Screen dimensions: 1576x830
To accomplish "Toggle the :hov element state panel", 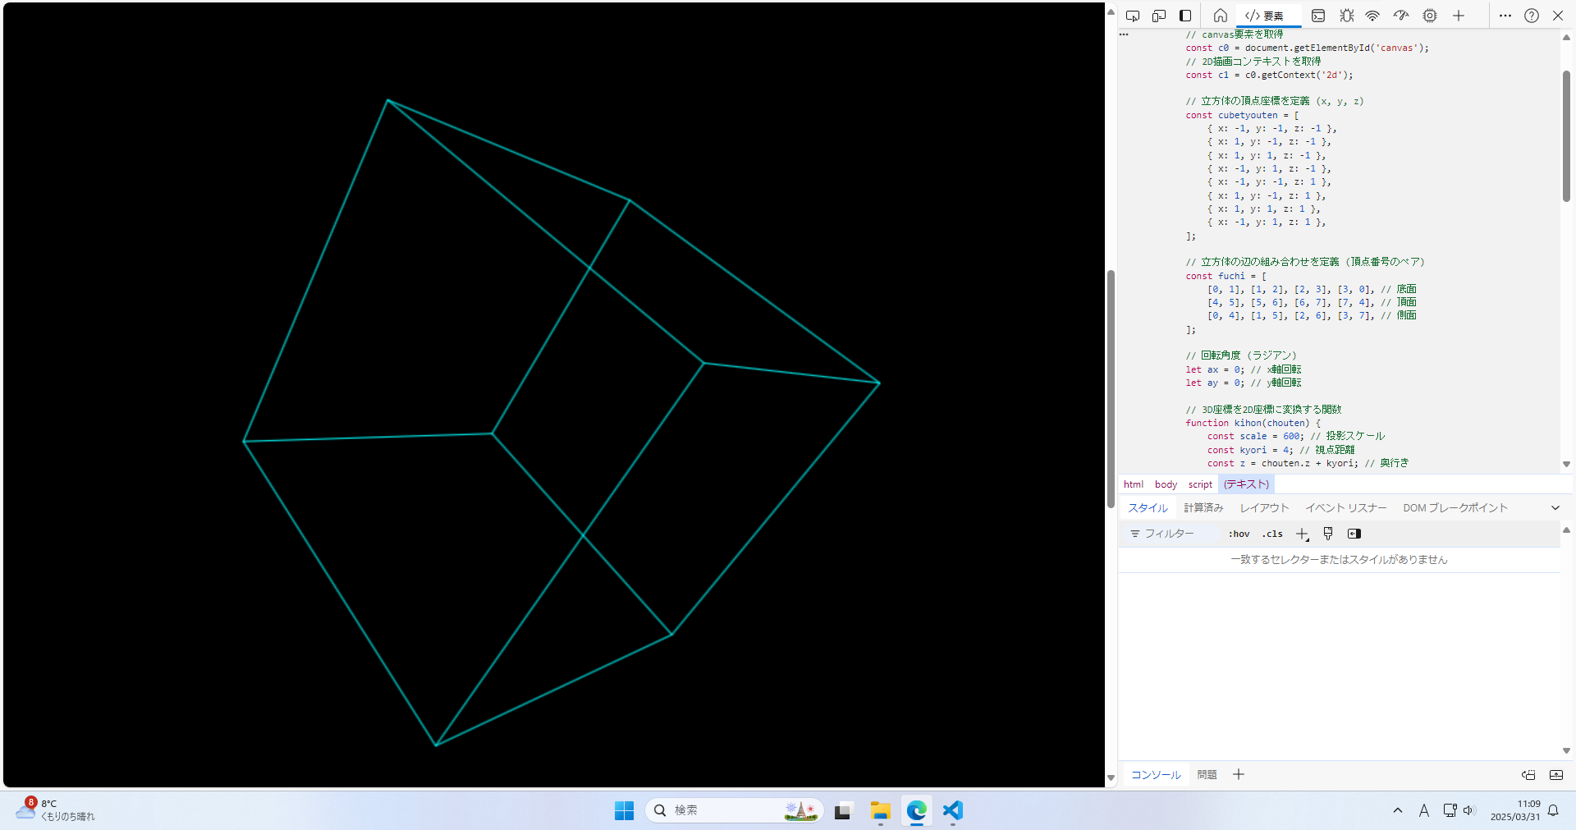I will (1239, 534).
